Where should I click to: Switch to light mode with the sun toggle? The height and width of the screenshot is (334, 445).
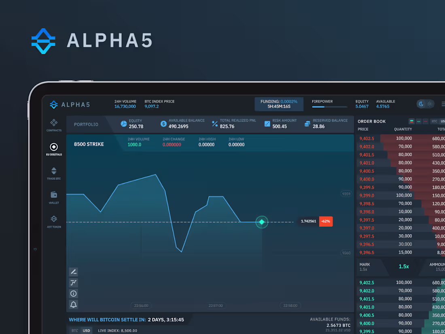[430, 104]
